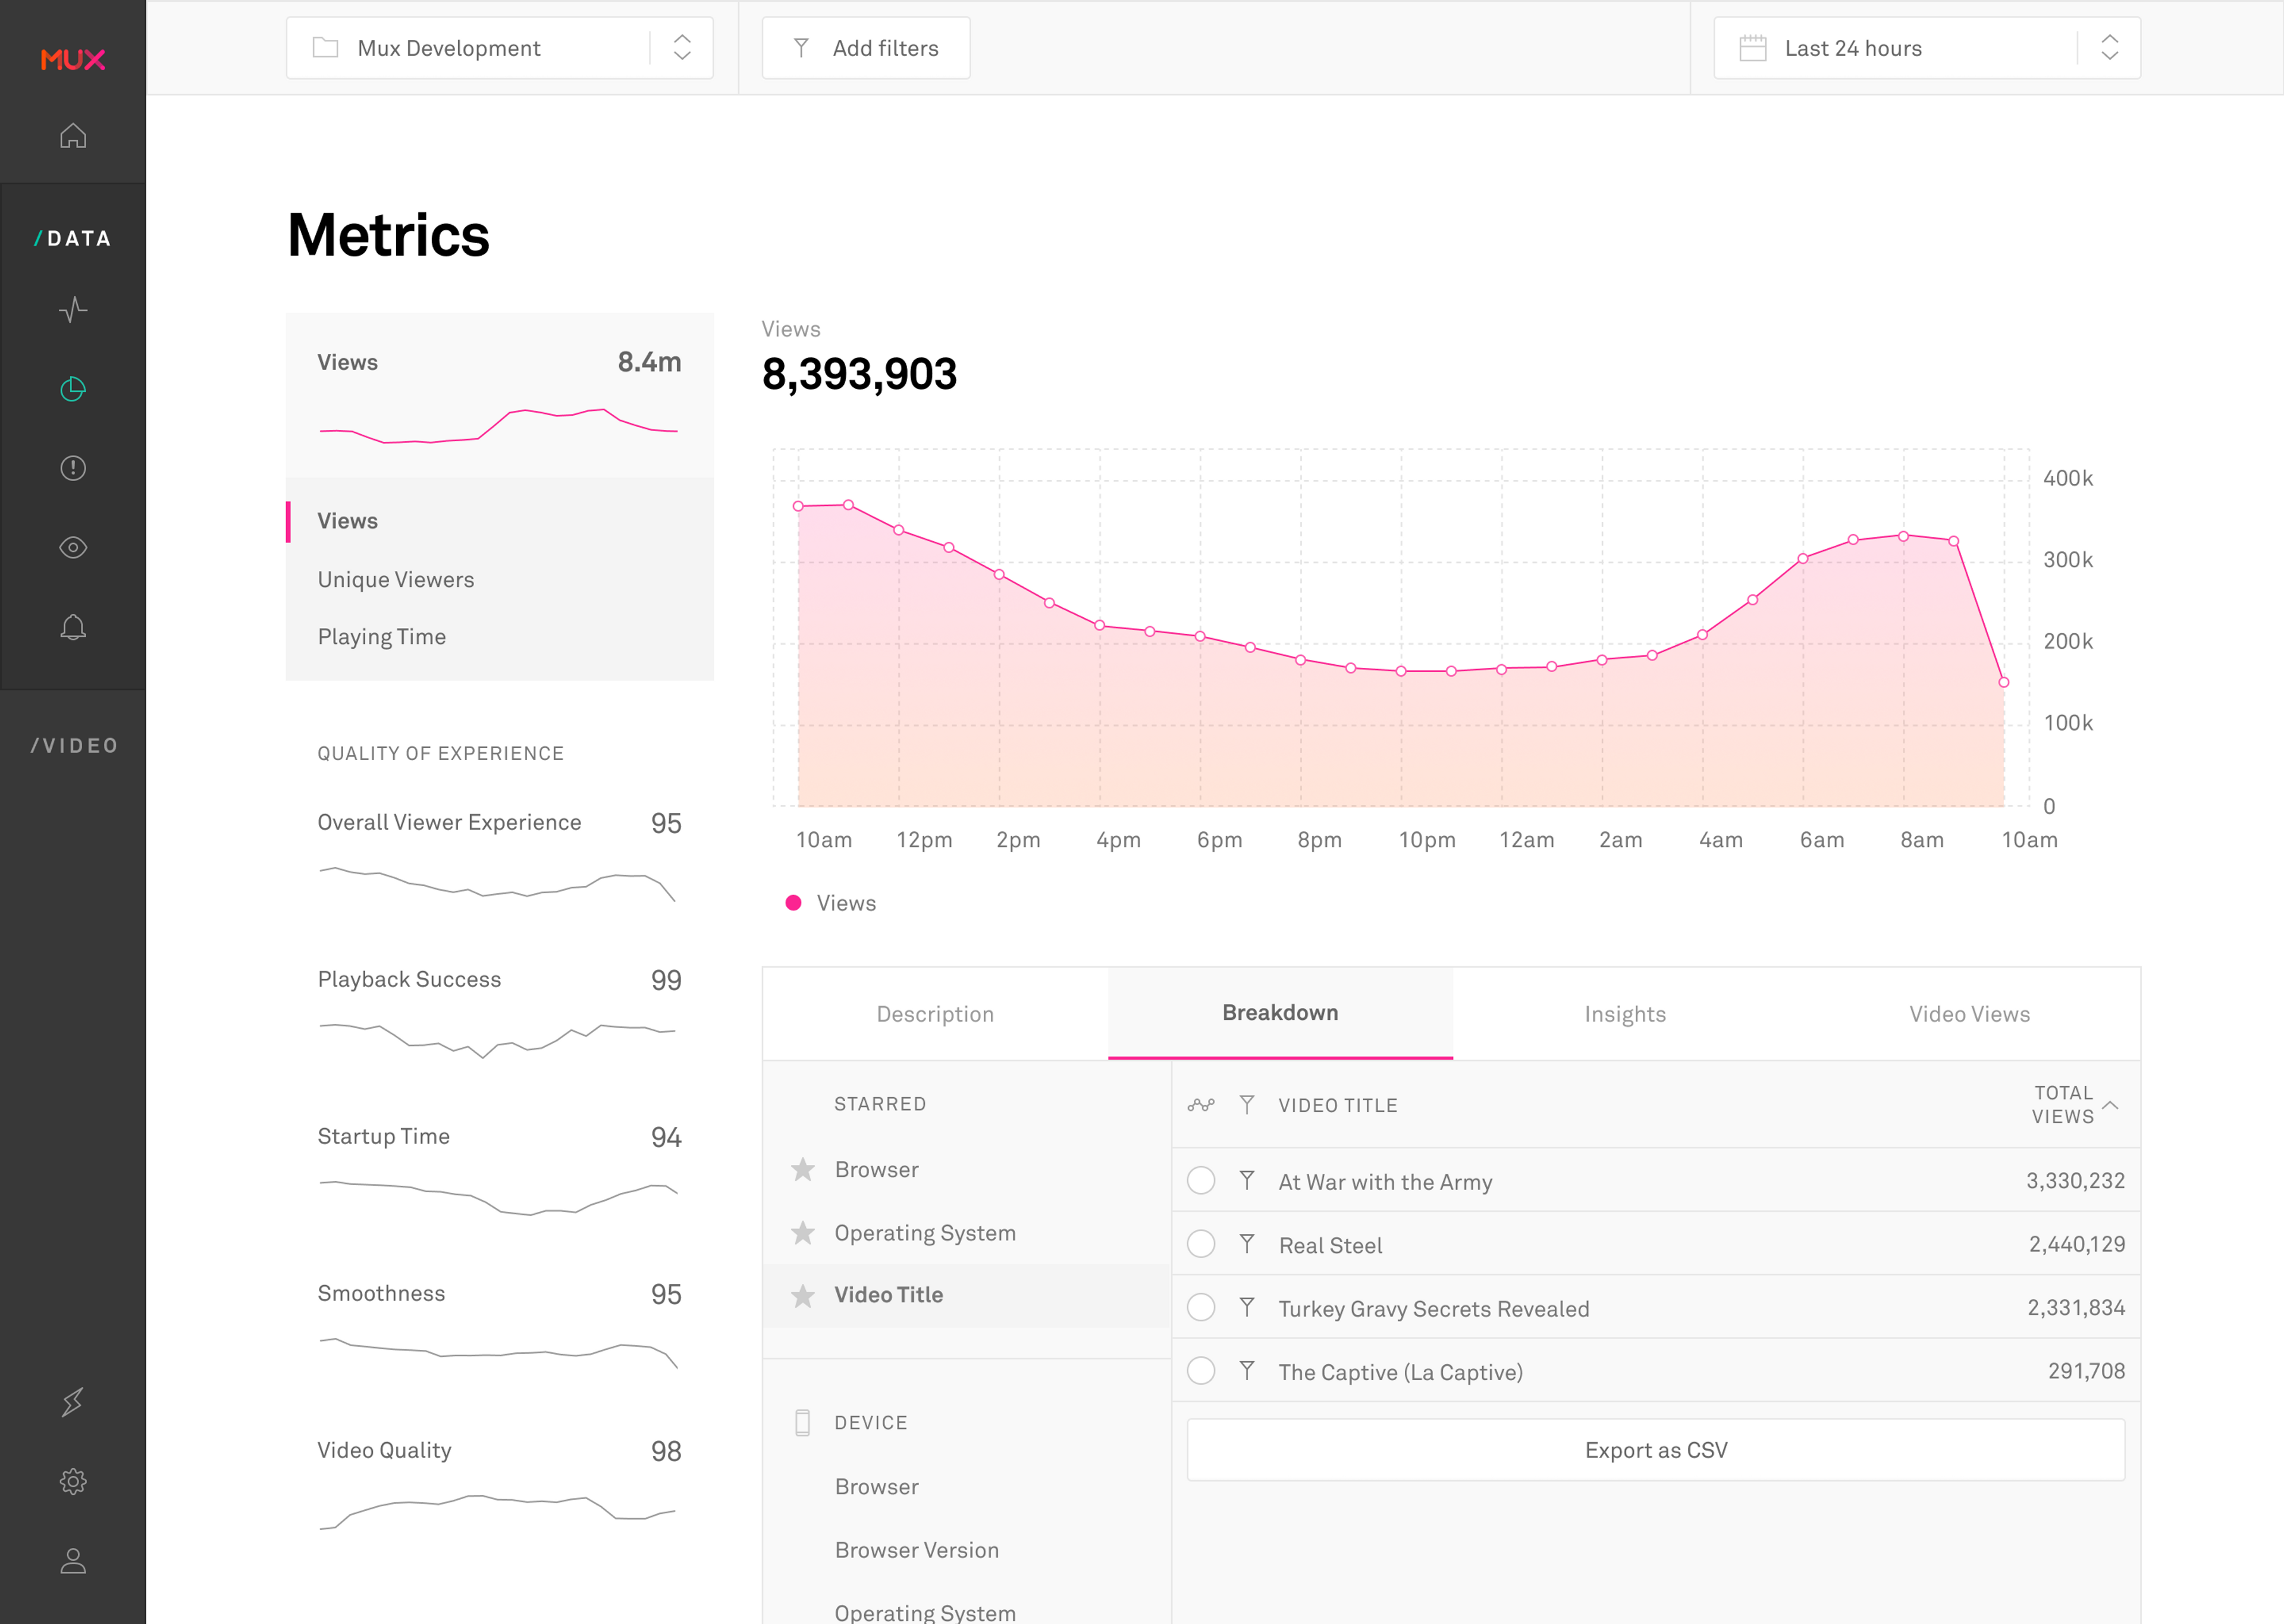Screen dimensions: 2284x1624
Task: Open the user account icon in sidebar
Action: click(73, 1561)
